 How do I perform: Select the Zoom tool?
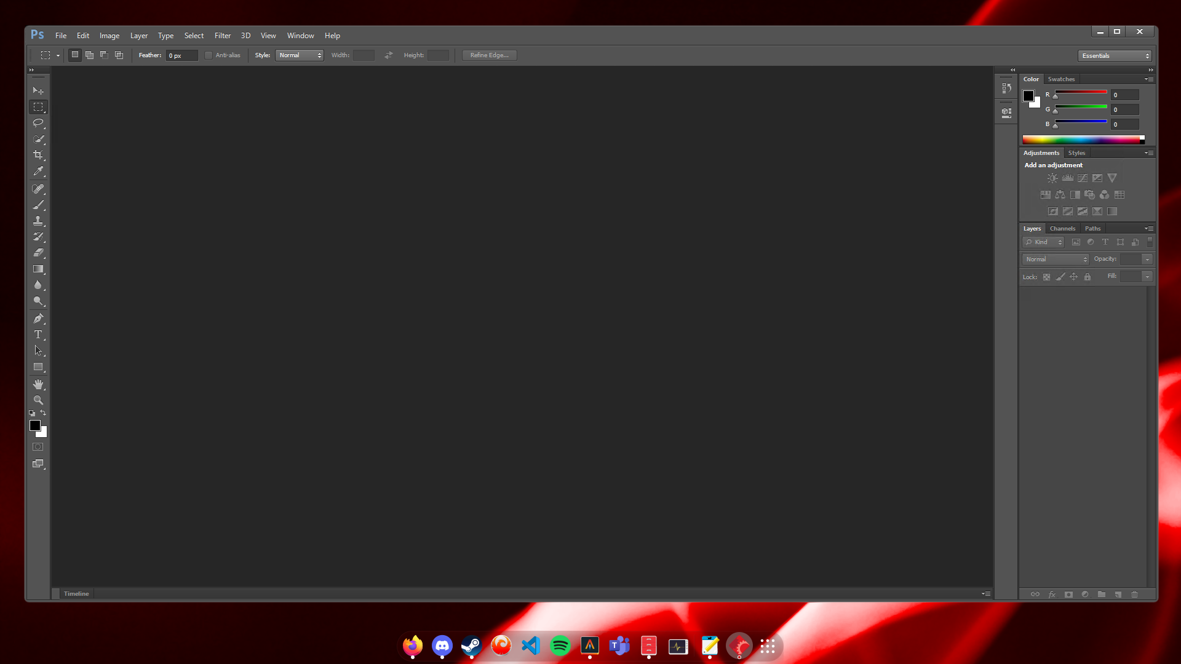point(38,399)
